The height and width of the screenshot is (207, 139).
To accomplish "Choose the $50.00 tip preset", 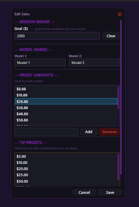I will [x=66, y=181].
